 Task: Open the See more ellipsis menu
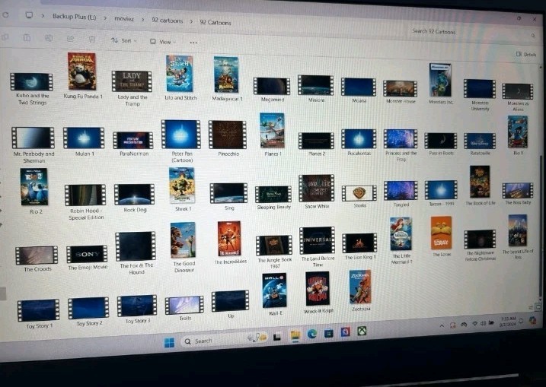click(193, 43)
